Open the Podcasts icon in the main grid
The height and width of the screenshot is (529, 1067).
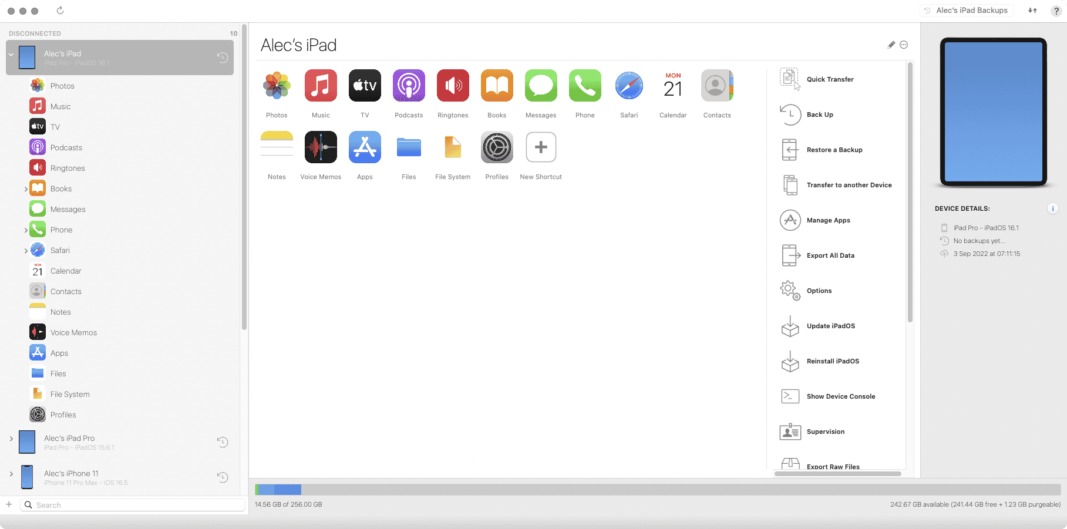click(409, 86)
